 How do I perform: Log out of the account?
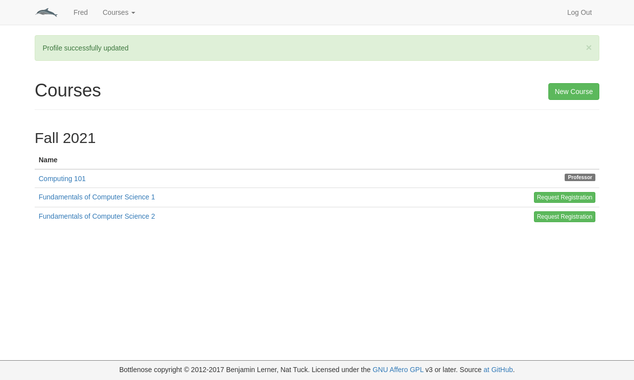[x=579, y=12]
